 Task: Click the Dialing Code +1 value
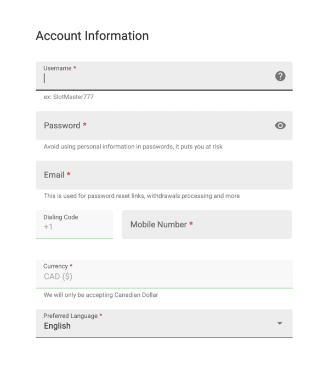click(x=48, y=227)
